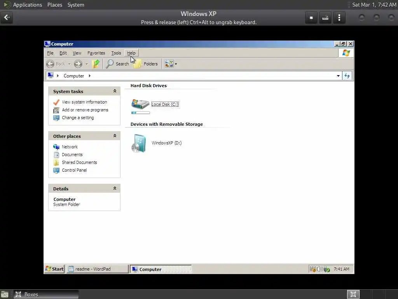Select the WindowsXP (D:) disc icon
The image size is (398, 299).
(x=139, y=143)
